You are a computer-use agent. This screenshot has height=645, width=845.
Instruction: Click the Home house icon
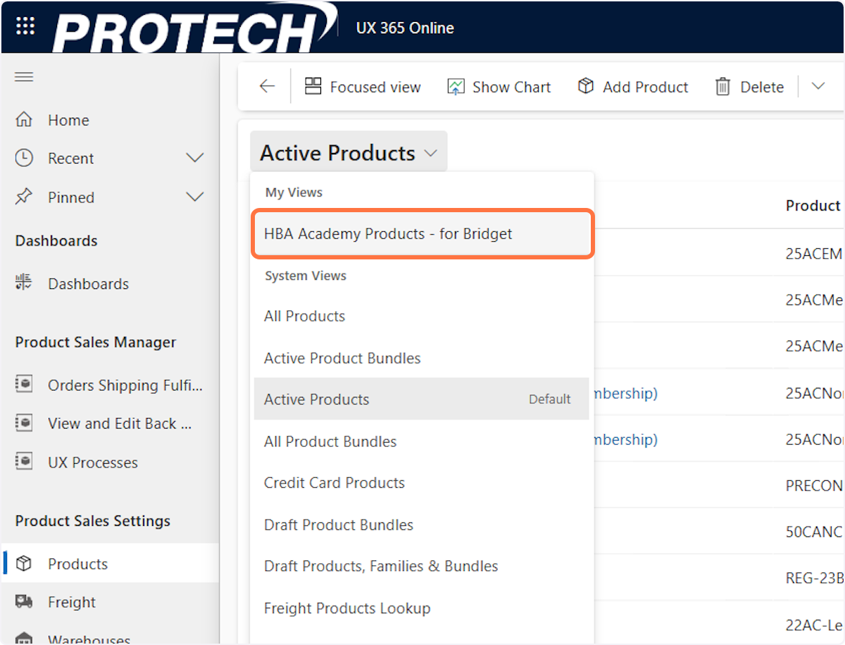pyautogui.click(x=24, y=120)
